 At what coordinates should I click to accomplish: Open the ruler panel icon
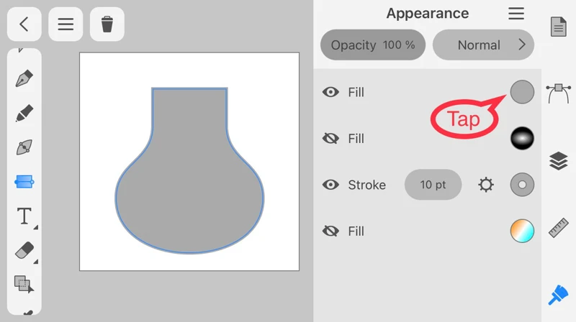coord(559,229)
